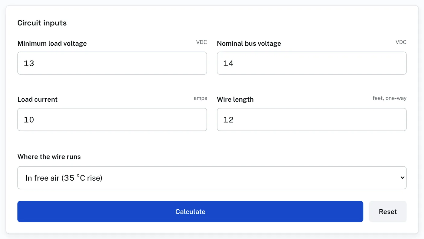The width and height of the screenshot is (424, 239).
Task: Reset the circuit inputs form
Action: pyautogui.click(x=388, y=211)
